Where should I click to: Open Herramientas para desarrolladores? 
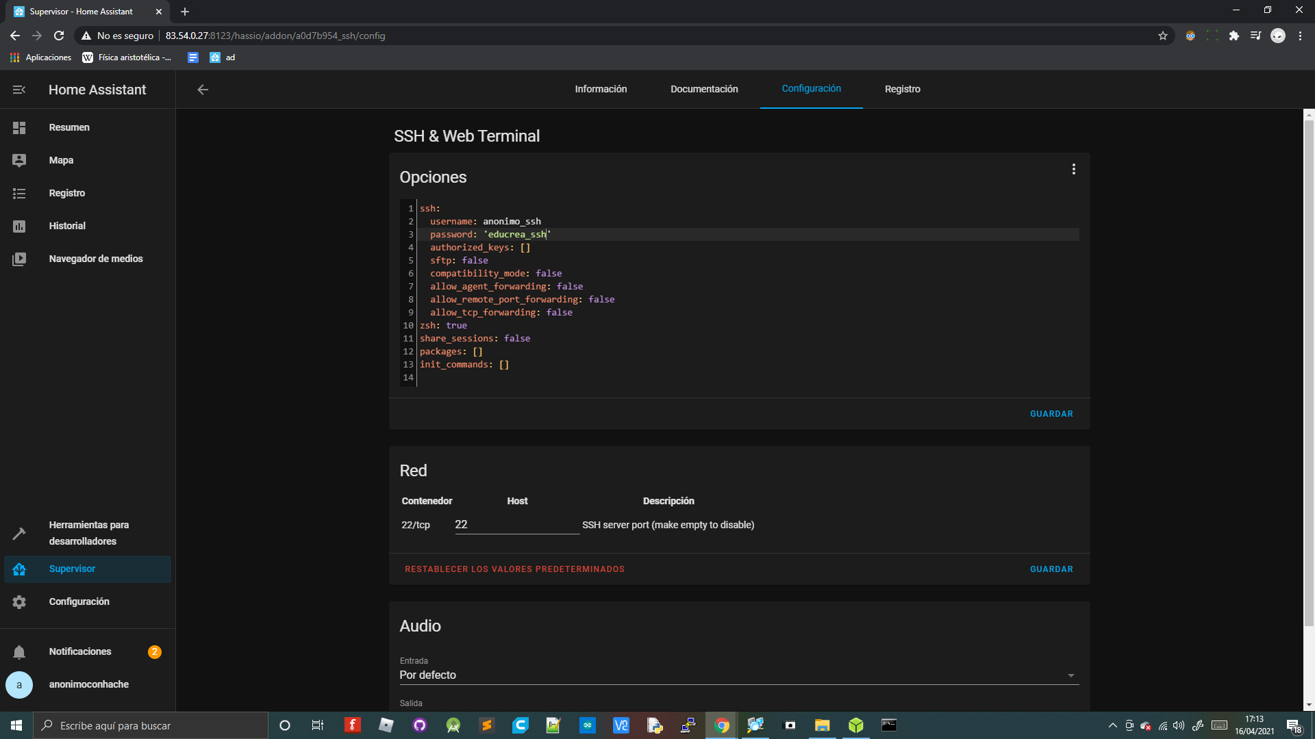pyautogui.click(x=88, y=533)
